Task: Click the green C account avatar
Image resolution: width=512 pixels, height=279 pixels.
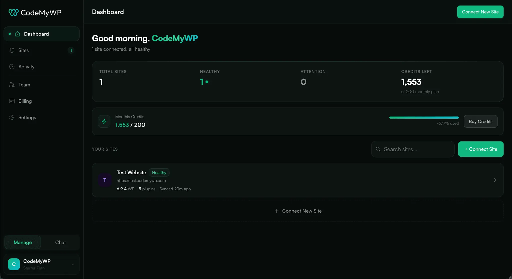Action: tap(14, 264)
